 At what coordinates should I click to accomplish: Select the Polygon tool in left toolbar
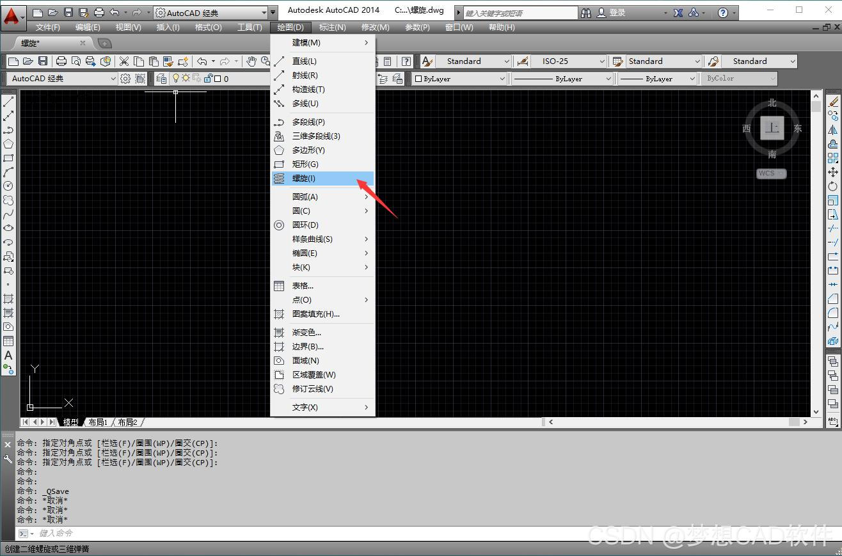click(8, 144)
